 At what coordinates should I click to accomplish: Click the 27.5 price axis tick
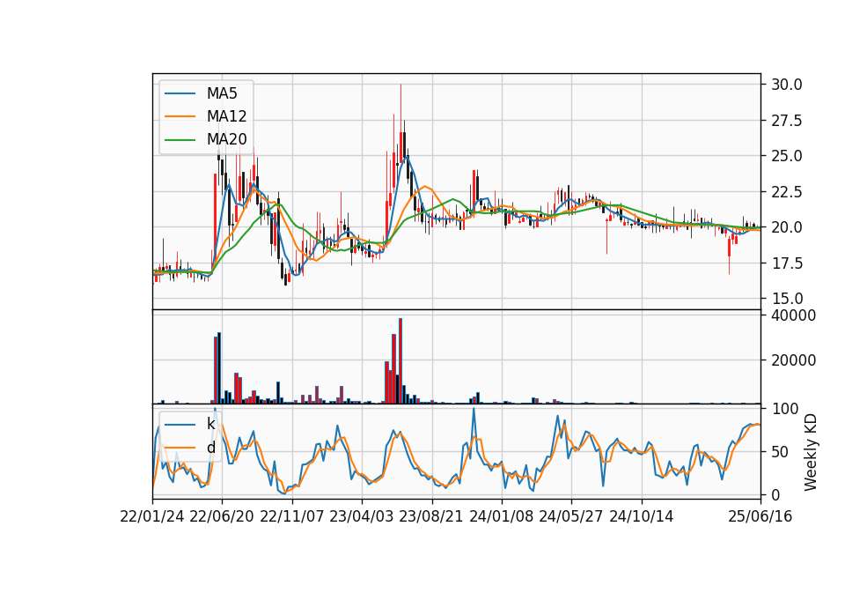[x=786, y=121]
